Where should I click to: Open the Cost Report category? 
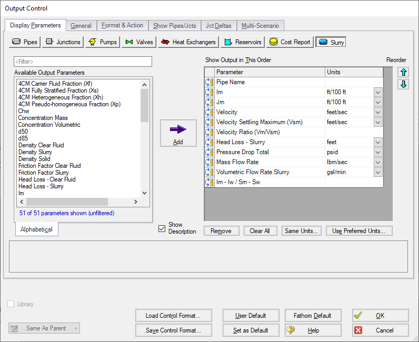tap(290, 42)
